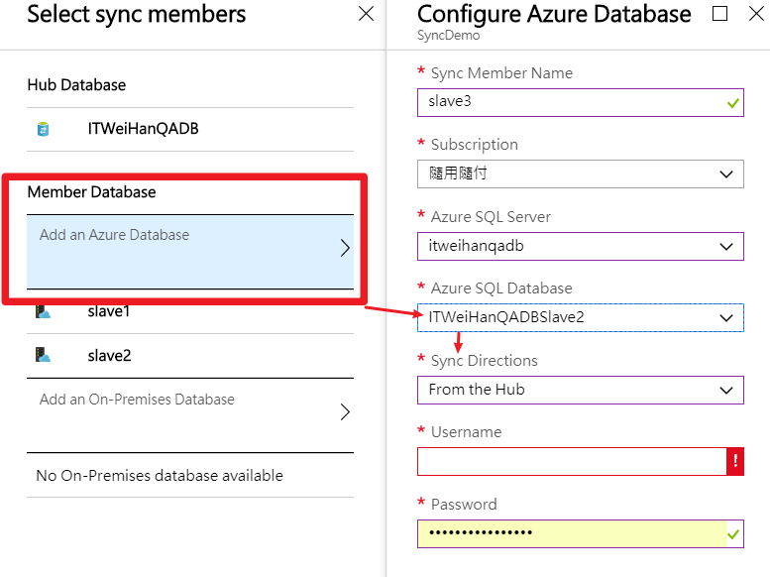The height and width of the screenshot is (577, 770).
Task: Click the Azure SQL Database label
Action: pos(501,288)
